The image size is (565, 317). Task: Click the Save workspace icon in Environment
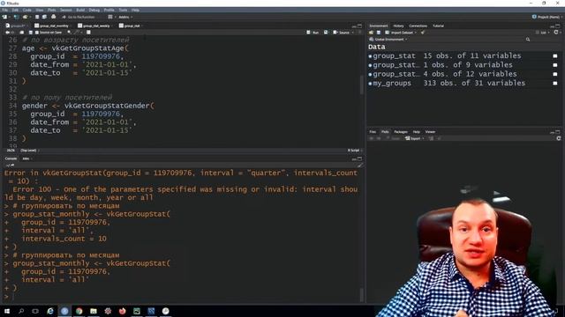tap(379, 33)
